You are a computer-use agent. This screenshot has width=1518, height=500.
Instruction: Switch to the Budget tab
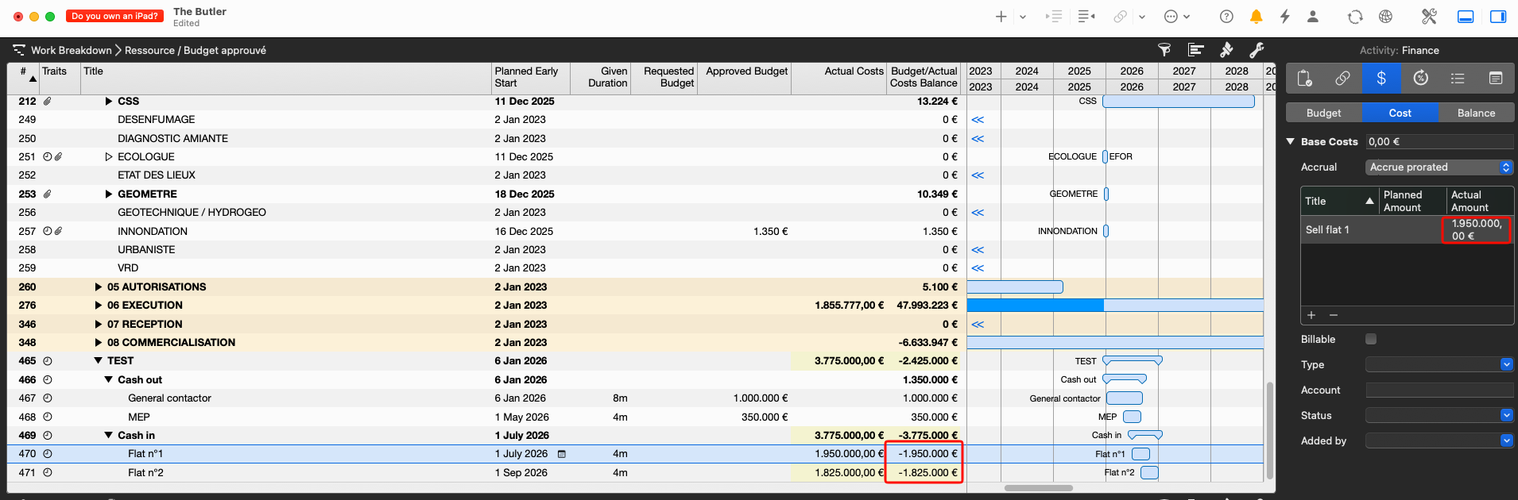[x=1324, y=113]
